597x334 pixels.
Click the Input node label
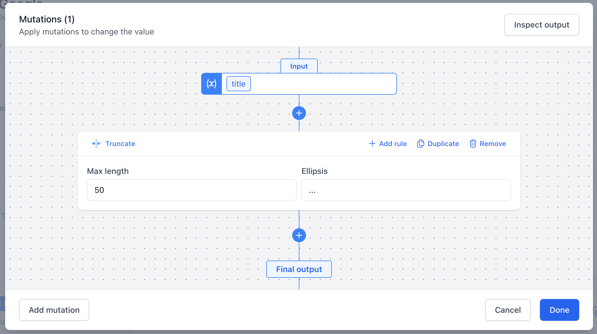coord(299,66)
